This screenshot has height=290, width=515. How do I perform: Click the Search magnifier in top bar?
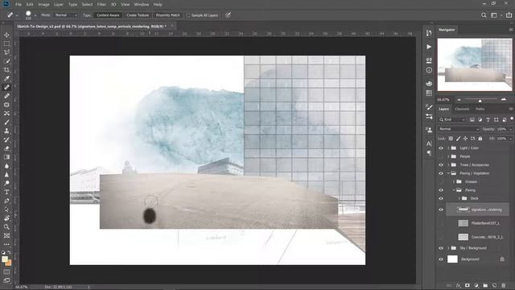pos(484,15)
